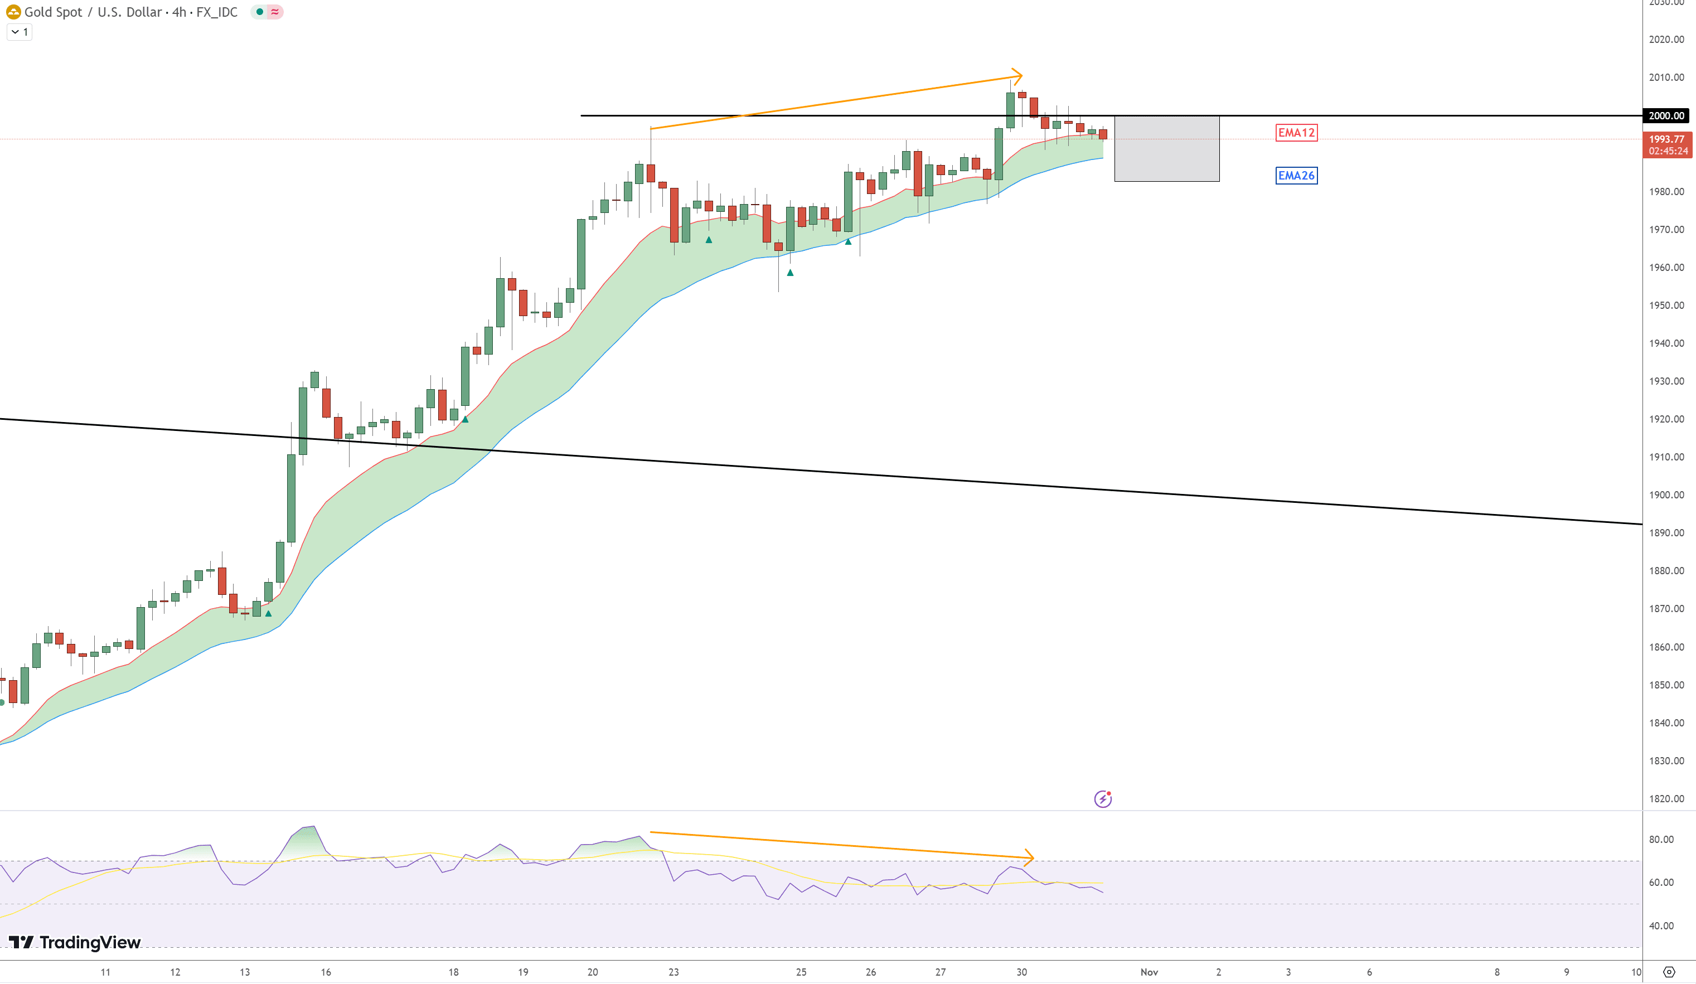Click the Nov label on time axis
This screenshot has height=984, width=1696.
tap(1149, 972)
